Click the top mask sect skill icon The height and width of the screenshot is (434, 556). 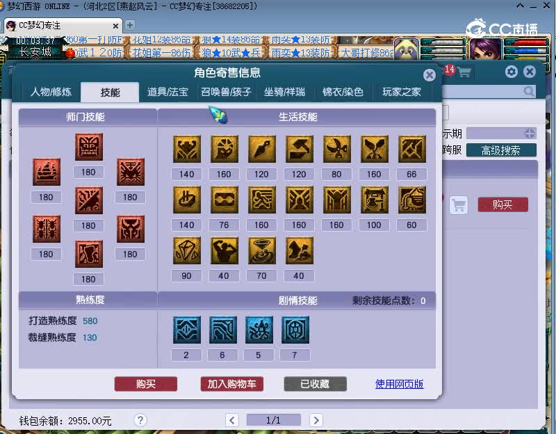(x=89, y=147)
